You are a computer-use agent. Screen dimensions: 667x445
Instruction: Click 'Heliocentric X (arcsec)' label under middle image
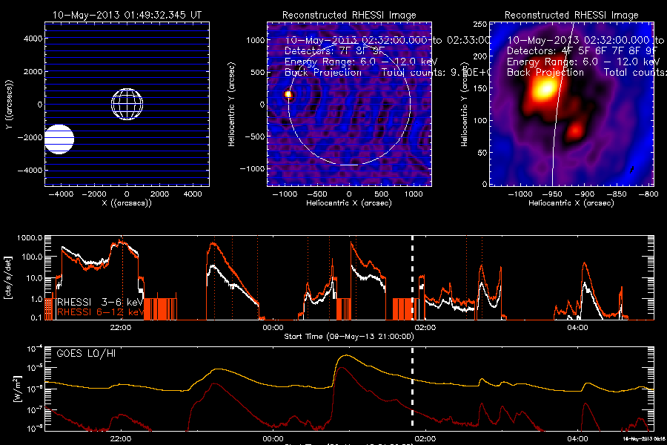[x=349, y=203]
